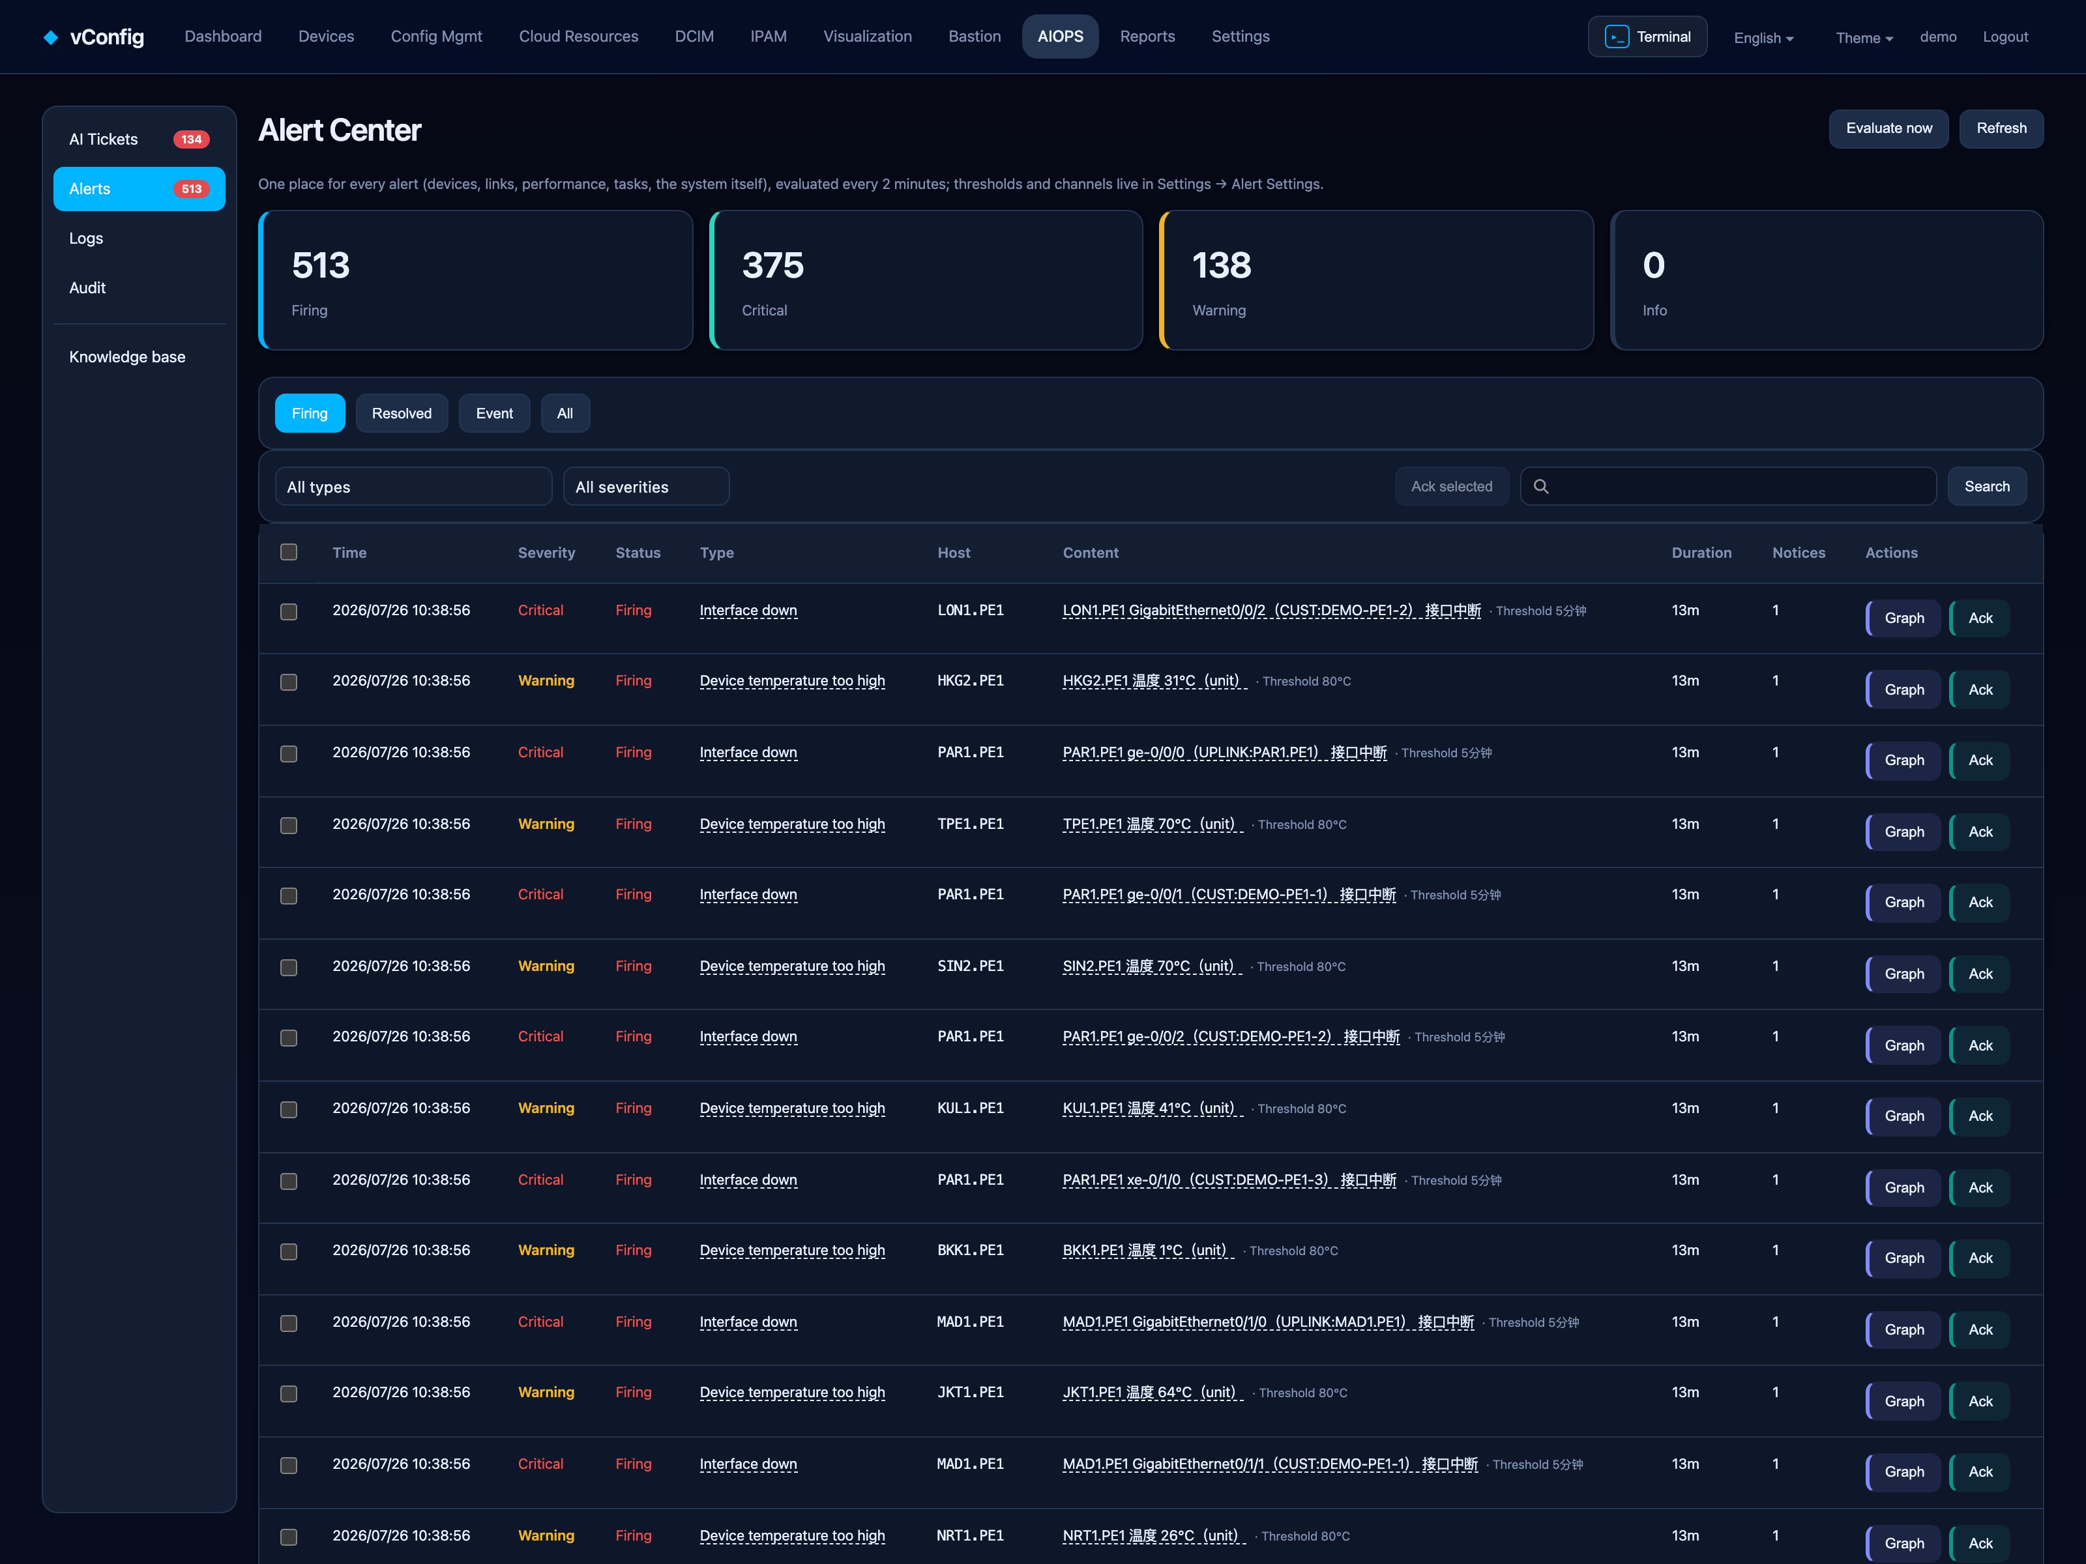
Task: Open Cloud Resources
Action: tap(578, 36)
